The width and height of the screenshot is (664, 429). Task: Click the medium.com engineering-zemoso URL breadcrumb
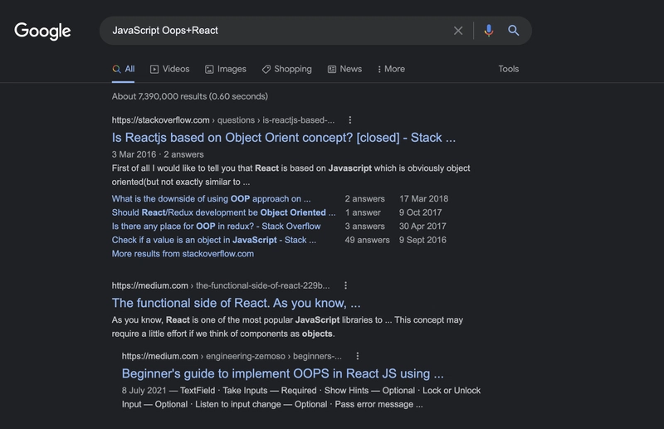pos(232,356)
